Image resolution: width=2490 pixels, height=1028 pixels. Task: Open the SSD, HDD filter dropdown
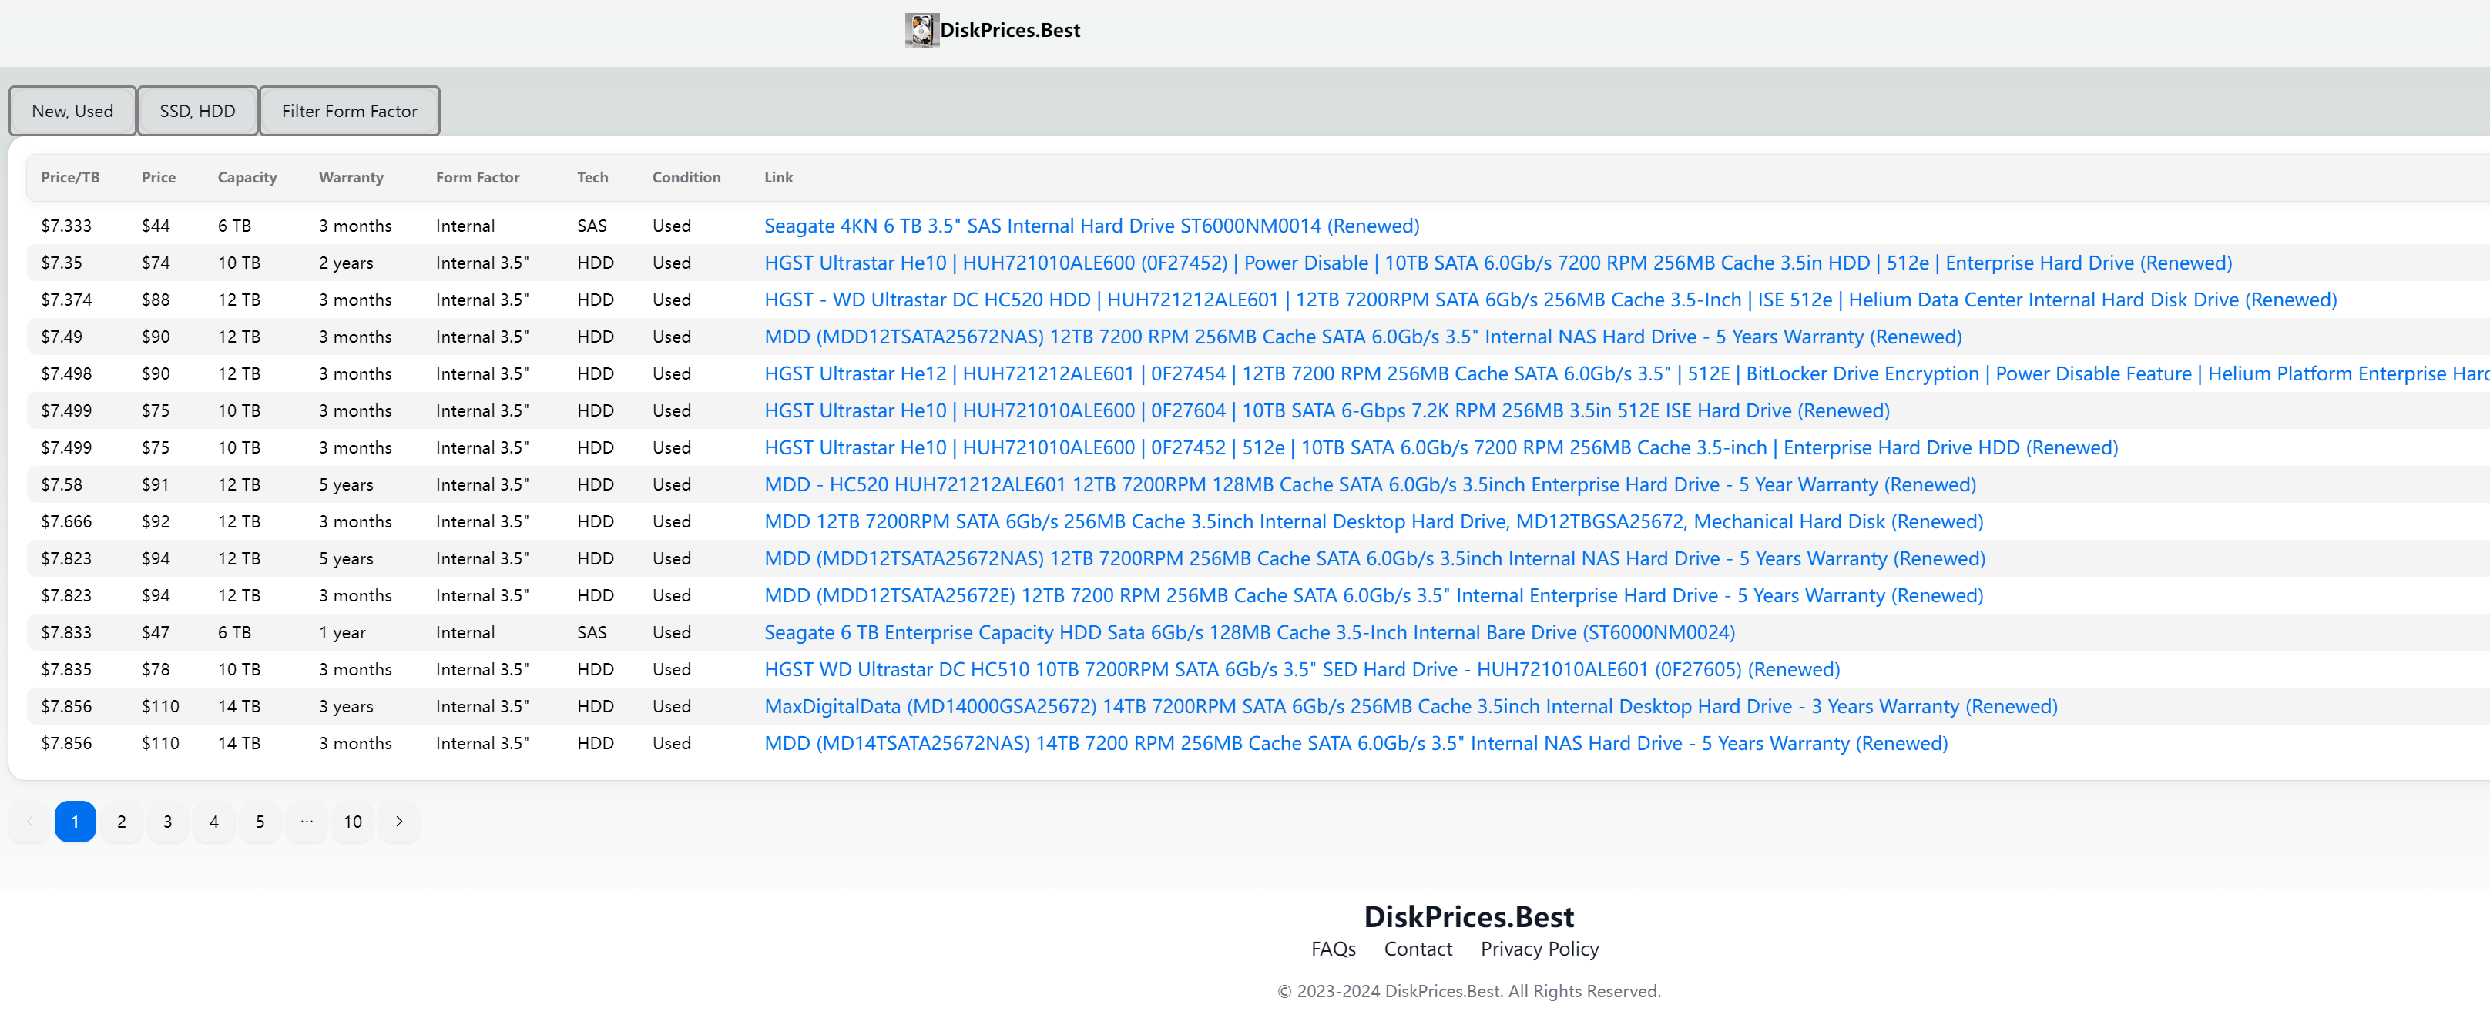click(197, 111)
